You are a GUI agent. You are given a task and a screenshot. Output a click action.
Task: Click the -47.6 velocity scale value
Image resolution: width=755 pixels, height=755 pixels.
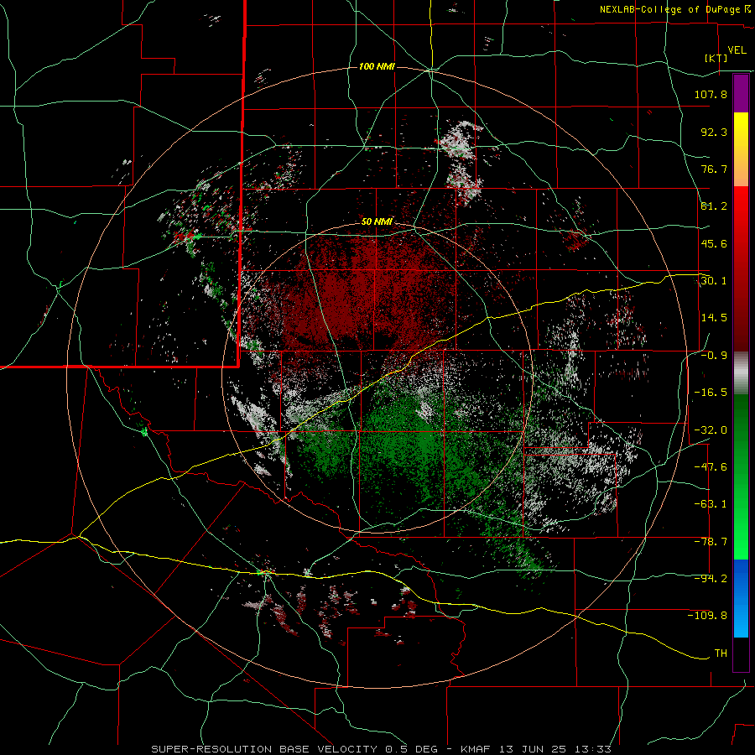[711, 467]
